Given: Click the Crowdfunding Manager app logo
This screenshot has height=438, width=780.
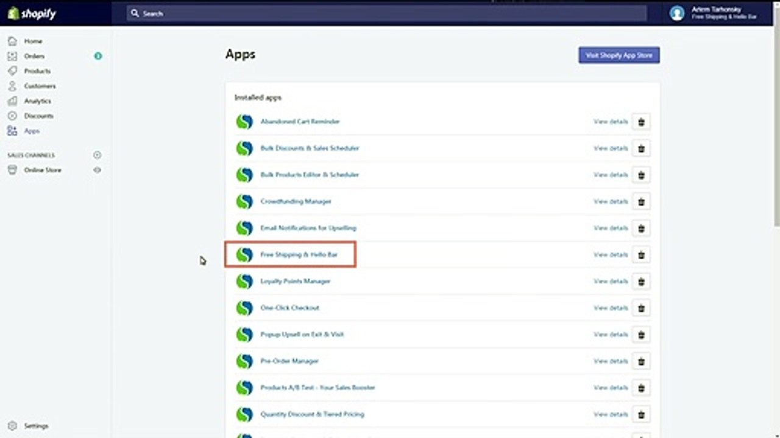Looking at the screenshot, I should coord(244,201).
